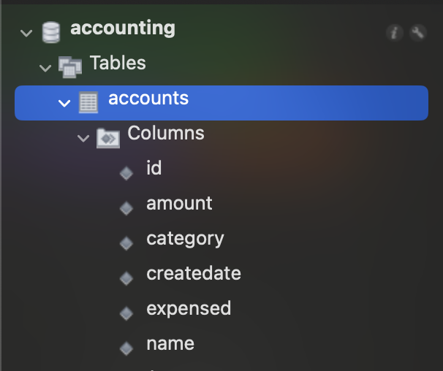The height and width of the screenshot is (371, 443).
Task: Select the accounting schema label
Action: 123,29
